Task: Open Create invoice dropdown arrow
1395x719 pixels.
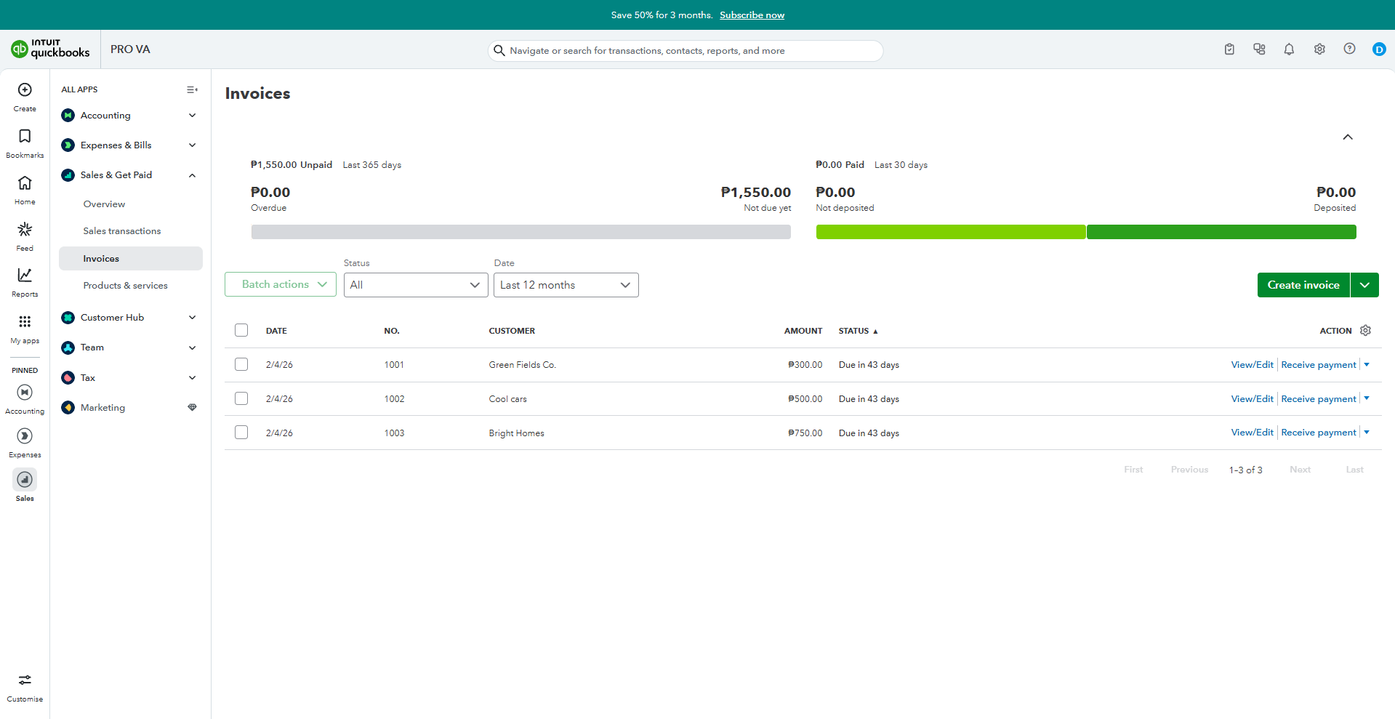Action: [1364, 285]
